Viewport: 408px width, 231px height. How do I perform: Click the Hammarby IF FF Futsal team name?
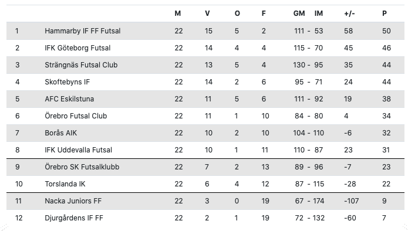[83, 31]
